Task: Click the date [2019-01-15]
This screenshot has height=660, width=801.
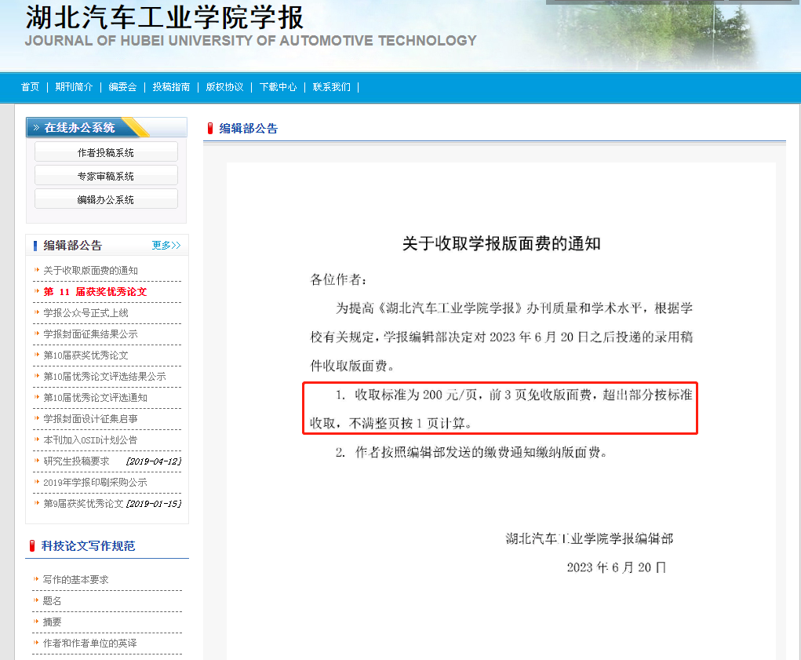Action: click(x=154, y=504)
